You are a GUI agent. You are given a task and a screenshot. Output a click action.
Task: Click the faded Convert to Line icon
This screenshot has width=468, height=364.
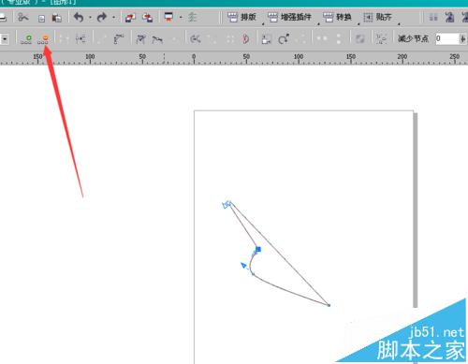point(102,39)
